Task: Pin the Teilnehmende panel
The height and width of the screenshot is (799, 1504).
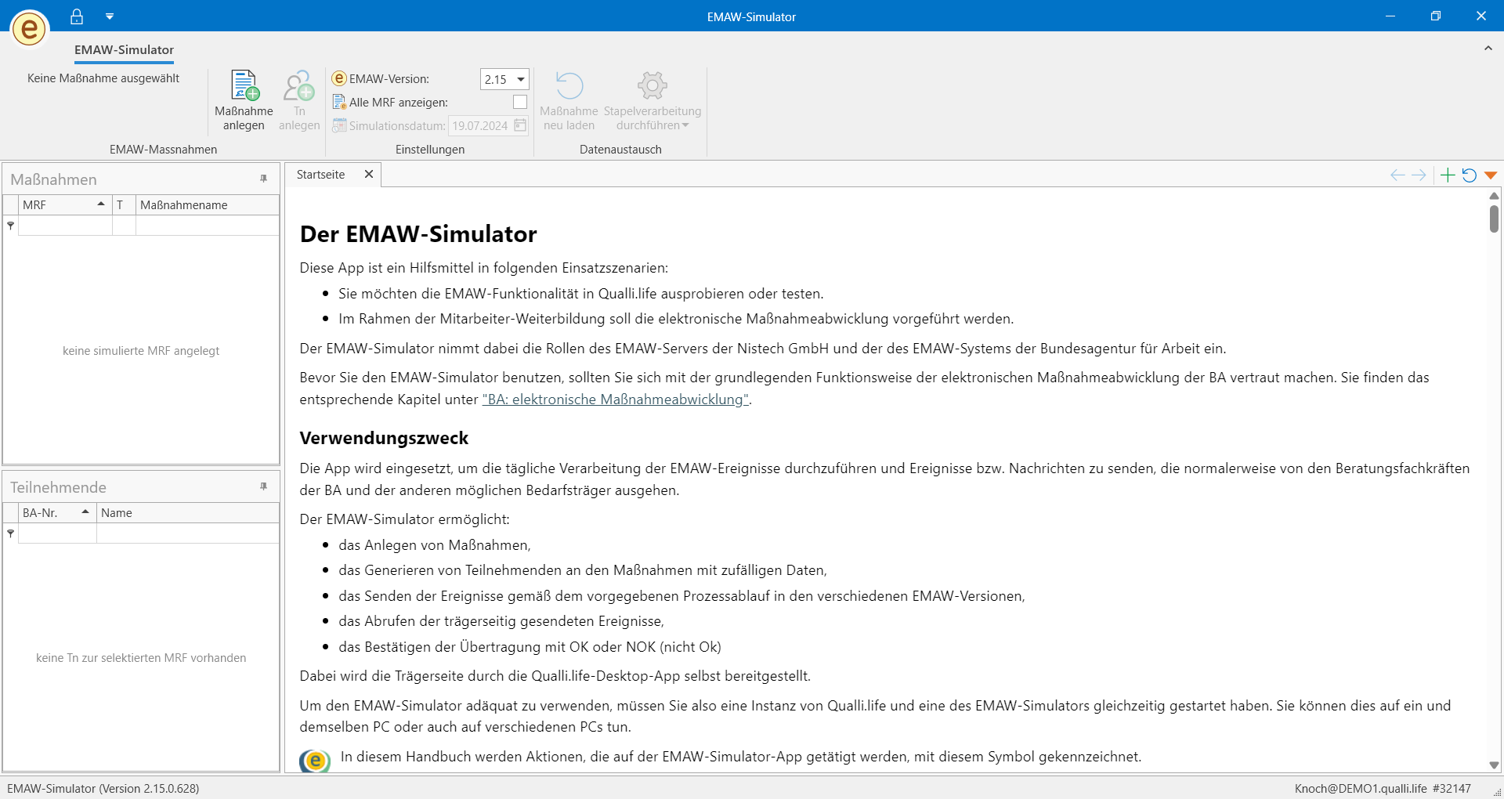Action: 264,487
